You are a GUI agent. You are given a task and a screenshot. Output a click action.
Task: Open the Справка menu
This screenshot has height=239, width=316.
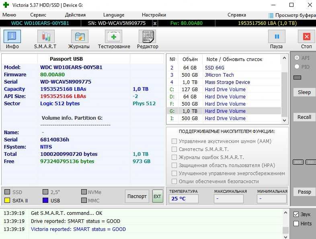(x=236, y=15)
